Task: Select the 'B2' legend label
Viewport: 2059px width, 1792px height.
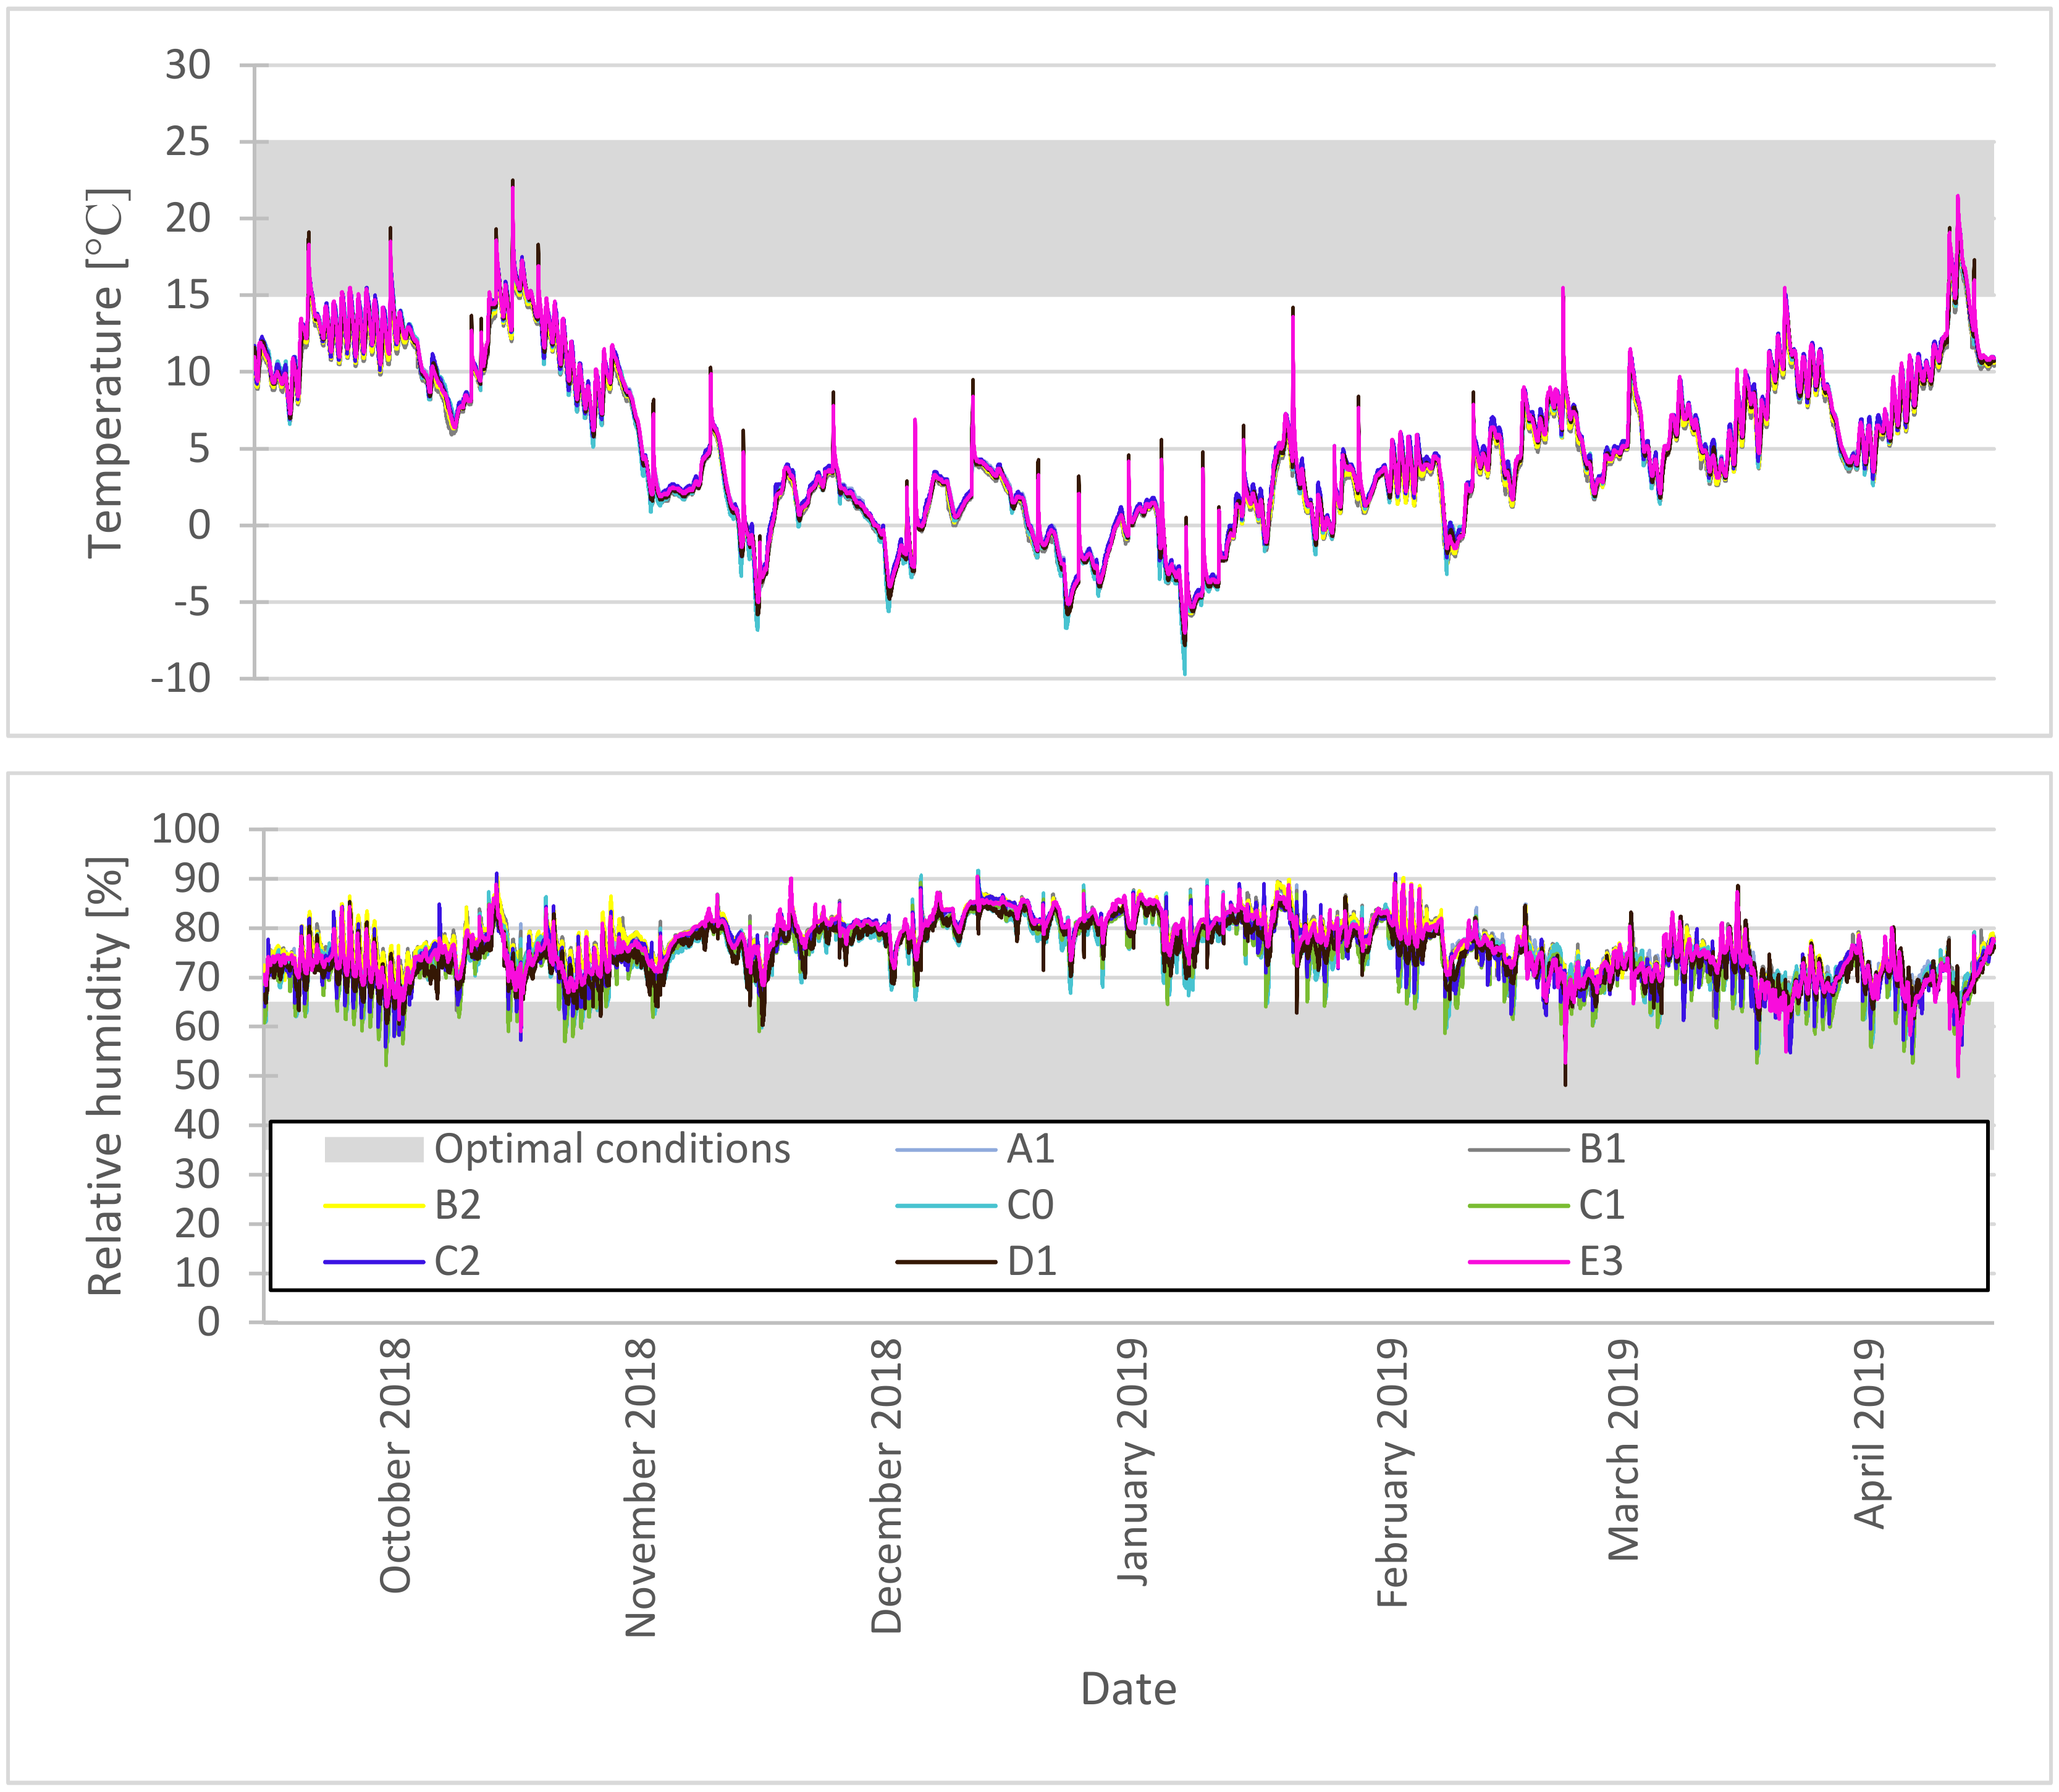Action: 458,1205
